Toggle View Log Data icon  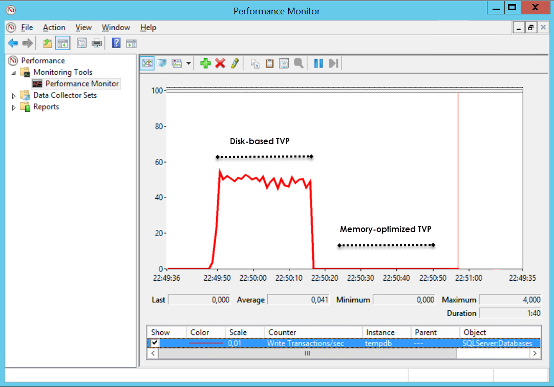pos(162,63)
